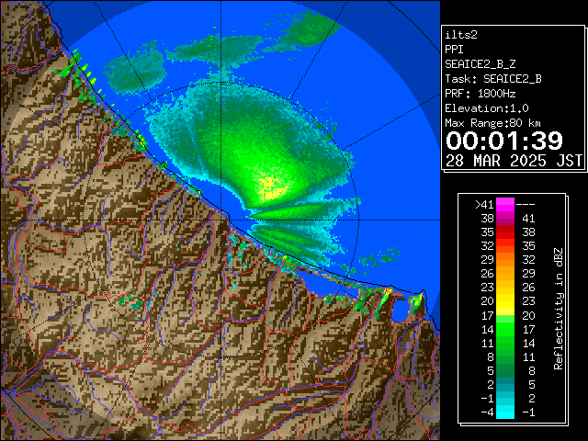
Task: Click the "---" legend label
Action: pyautogui.click(x=526, y=205)
